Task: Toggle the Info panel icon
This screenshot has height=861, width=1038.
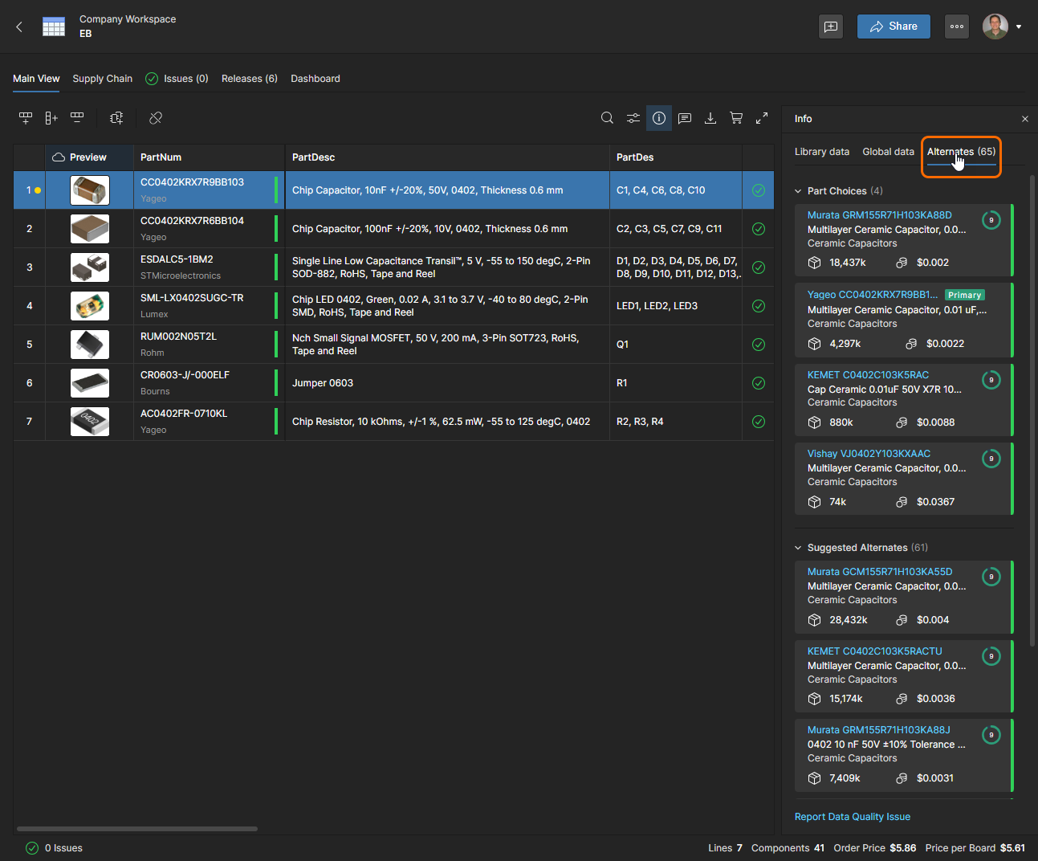Action: coord(659,118)
